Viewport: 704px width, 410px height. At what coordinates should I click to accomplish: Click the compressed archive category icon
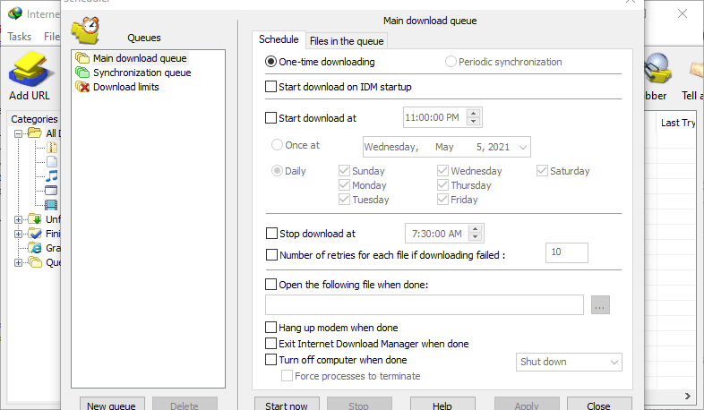click(52, 147)
